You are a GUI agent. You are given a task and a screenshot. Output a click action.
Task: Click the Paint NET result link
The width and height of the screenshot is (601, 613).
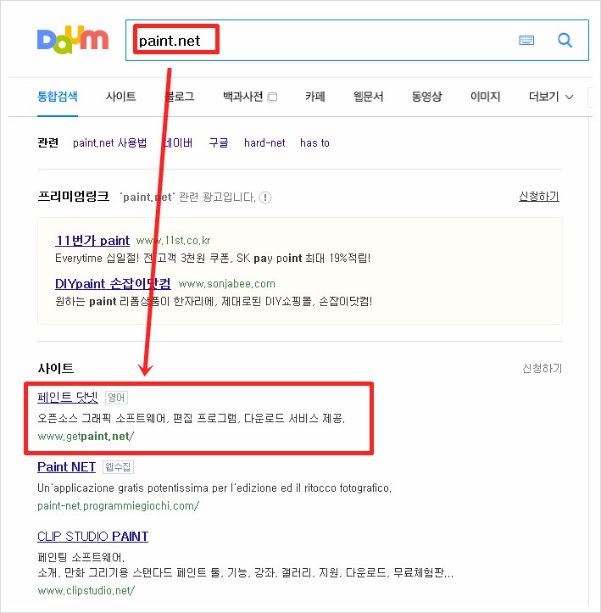pos(66,467)
